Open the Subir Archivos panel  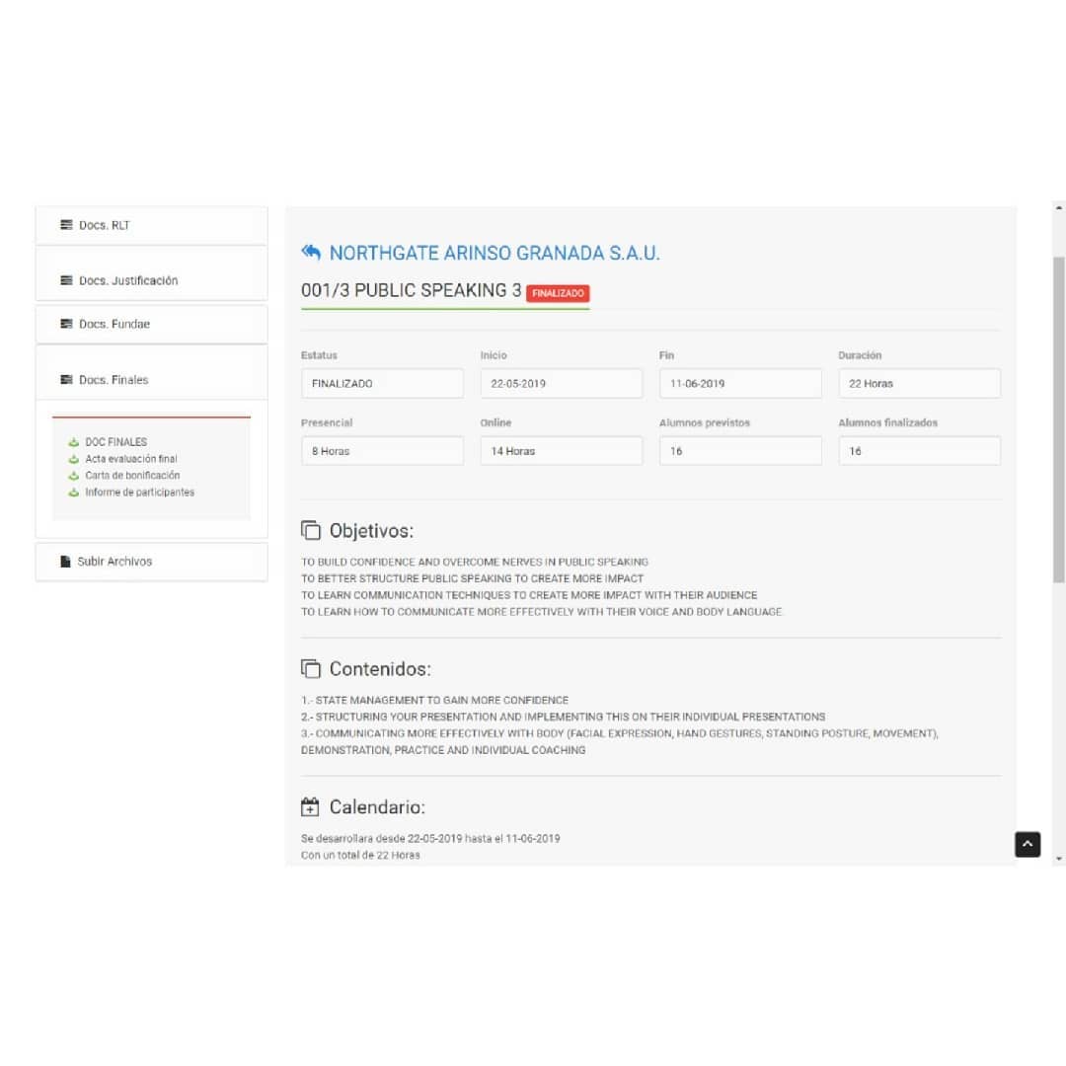(152, 562)
